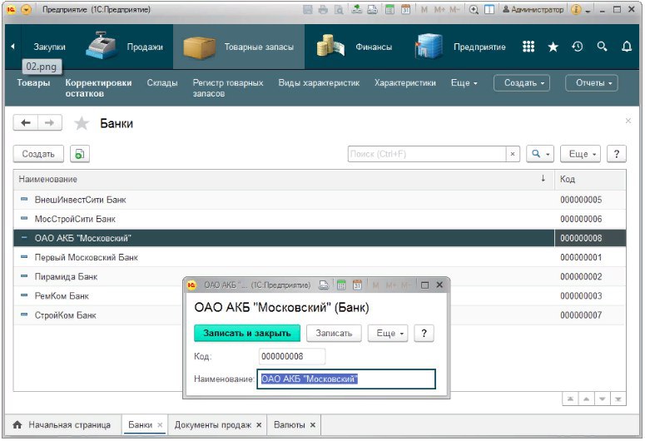Open the Продажи section

tap(125, 46)
